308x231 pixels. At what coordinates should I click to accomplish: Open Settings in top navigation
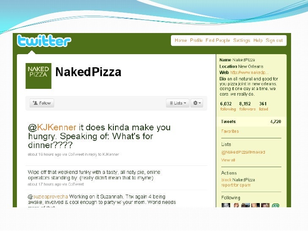pos(242,40)
